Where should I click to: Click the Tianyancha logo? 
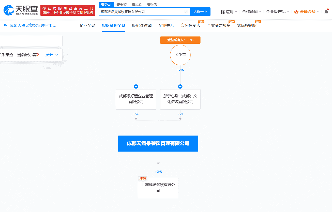click(21, 10)
